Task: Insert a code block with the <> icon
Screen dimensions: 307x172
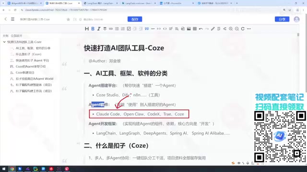Action: tap(165, 29)
